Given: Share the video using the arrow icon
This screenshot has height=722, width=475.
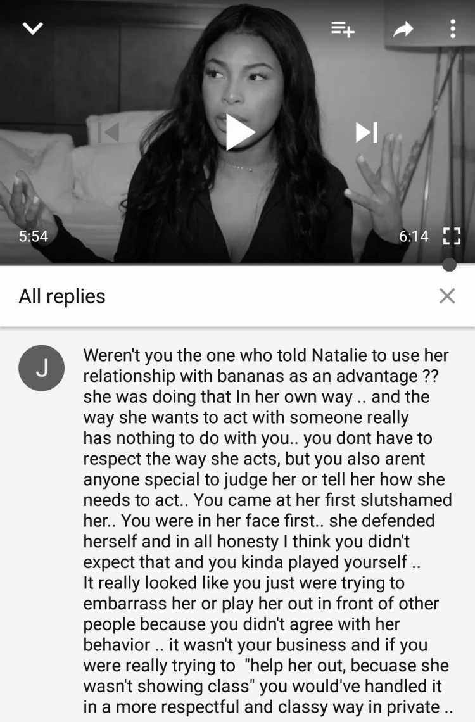Looking at the screenshot, I should (x=403, y=29).
